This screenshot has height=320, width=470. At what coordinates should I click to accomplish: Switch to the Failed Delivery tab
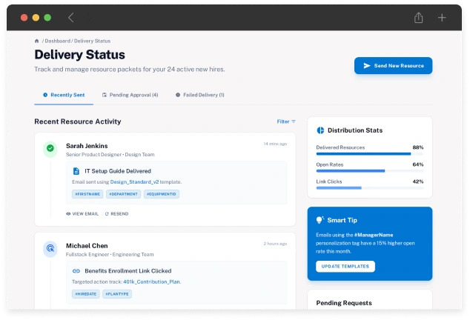pos(199,95)
